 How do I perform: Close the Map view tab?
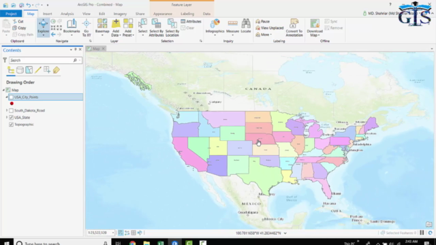(x=103, y=48)
